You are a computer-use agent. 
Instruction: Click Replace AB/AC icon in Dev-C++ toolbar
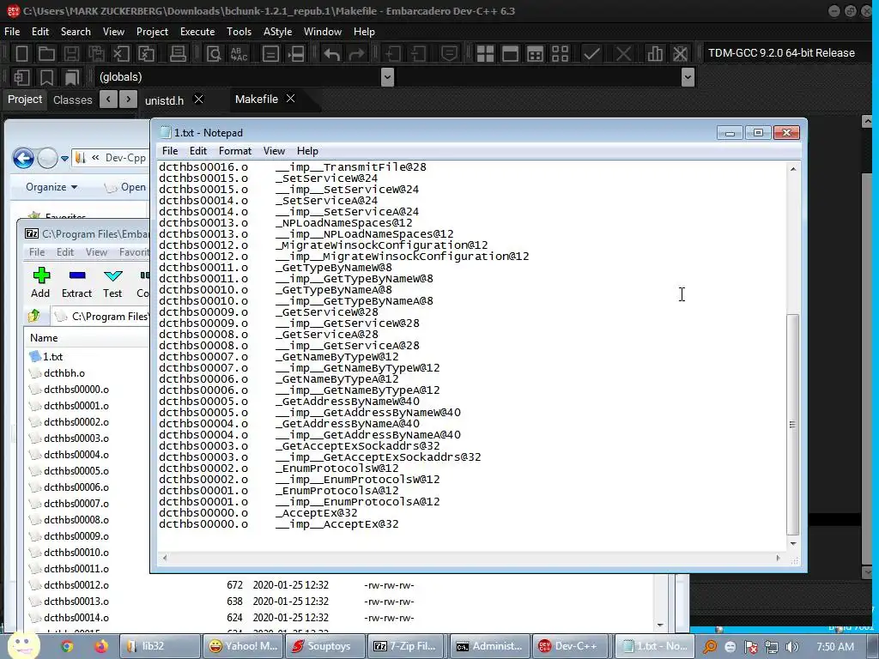tap(239, 53)
